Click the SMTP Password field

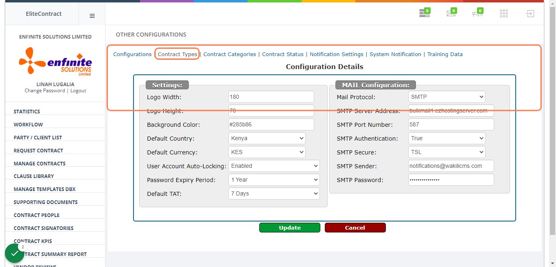point(451,180)
